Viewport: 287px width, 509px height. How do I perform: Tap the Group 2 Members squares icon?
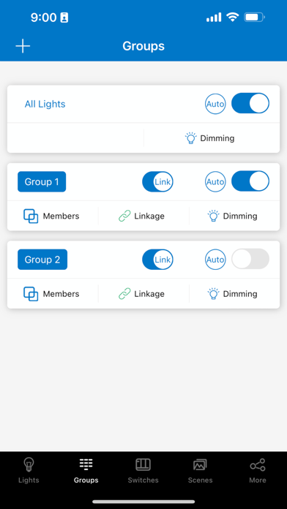(x=31, y=294)
